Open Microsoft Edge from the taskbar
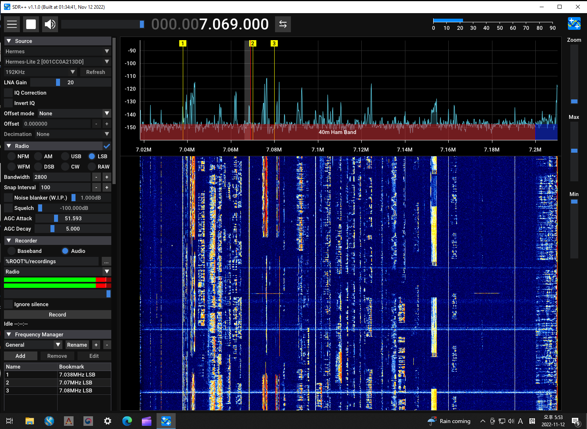 [127, 421]
